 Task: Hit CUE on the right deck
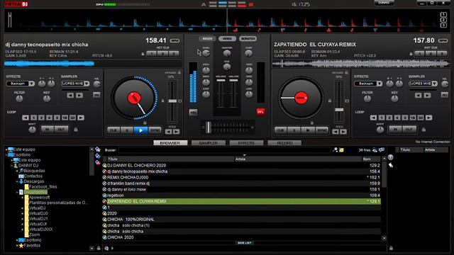[280, 130]
